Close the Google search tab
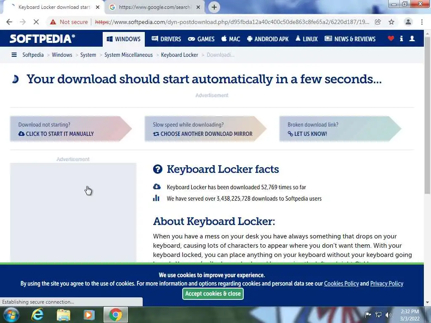 [x=198, y=7]
